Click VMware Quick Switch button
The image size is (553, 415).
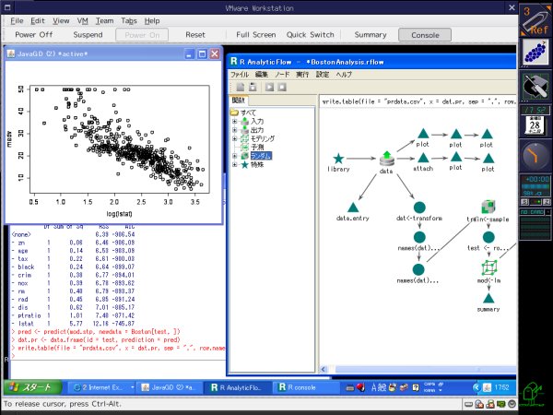click(310, 35)
